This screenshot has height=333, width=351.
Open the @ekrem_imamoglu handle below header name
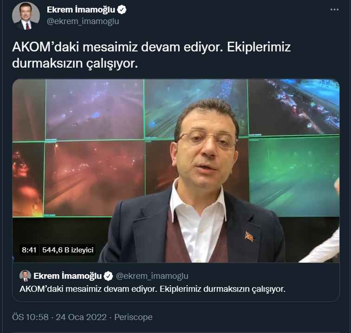pyautogui.click(x=83, y=21)
